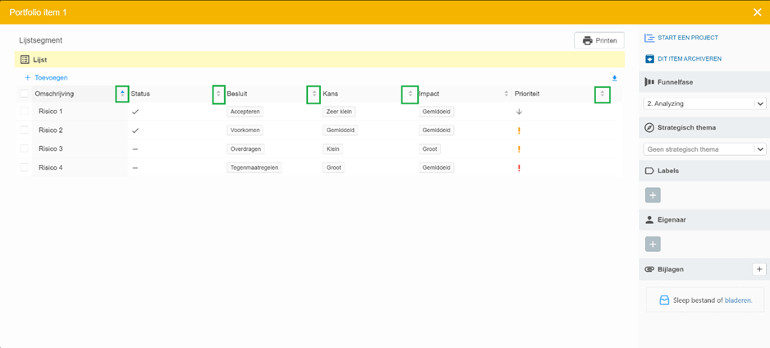Click the Print button
This screenshot has height=348, width=770.
[x=599, y=41]
